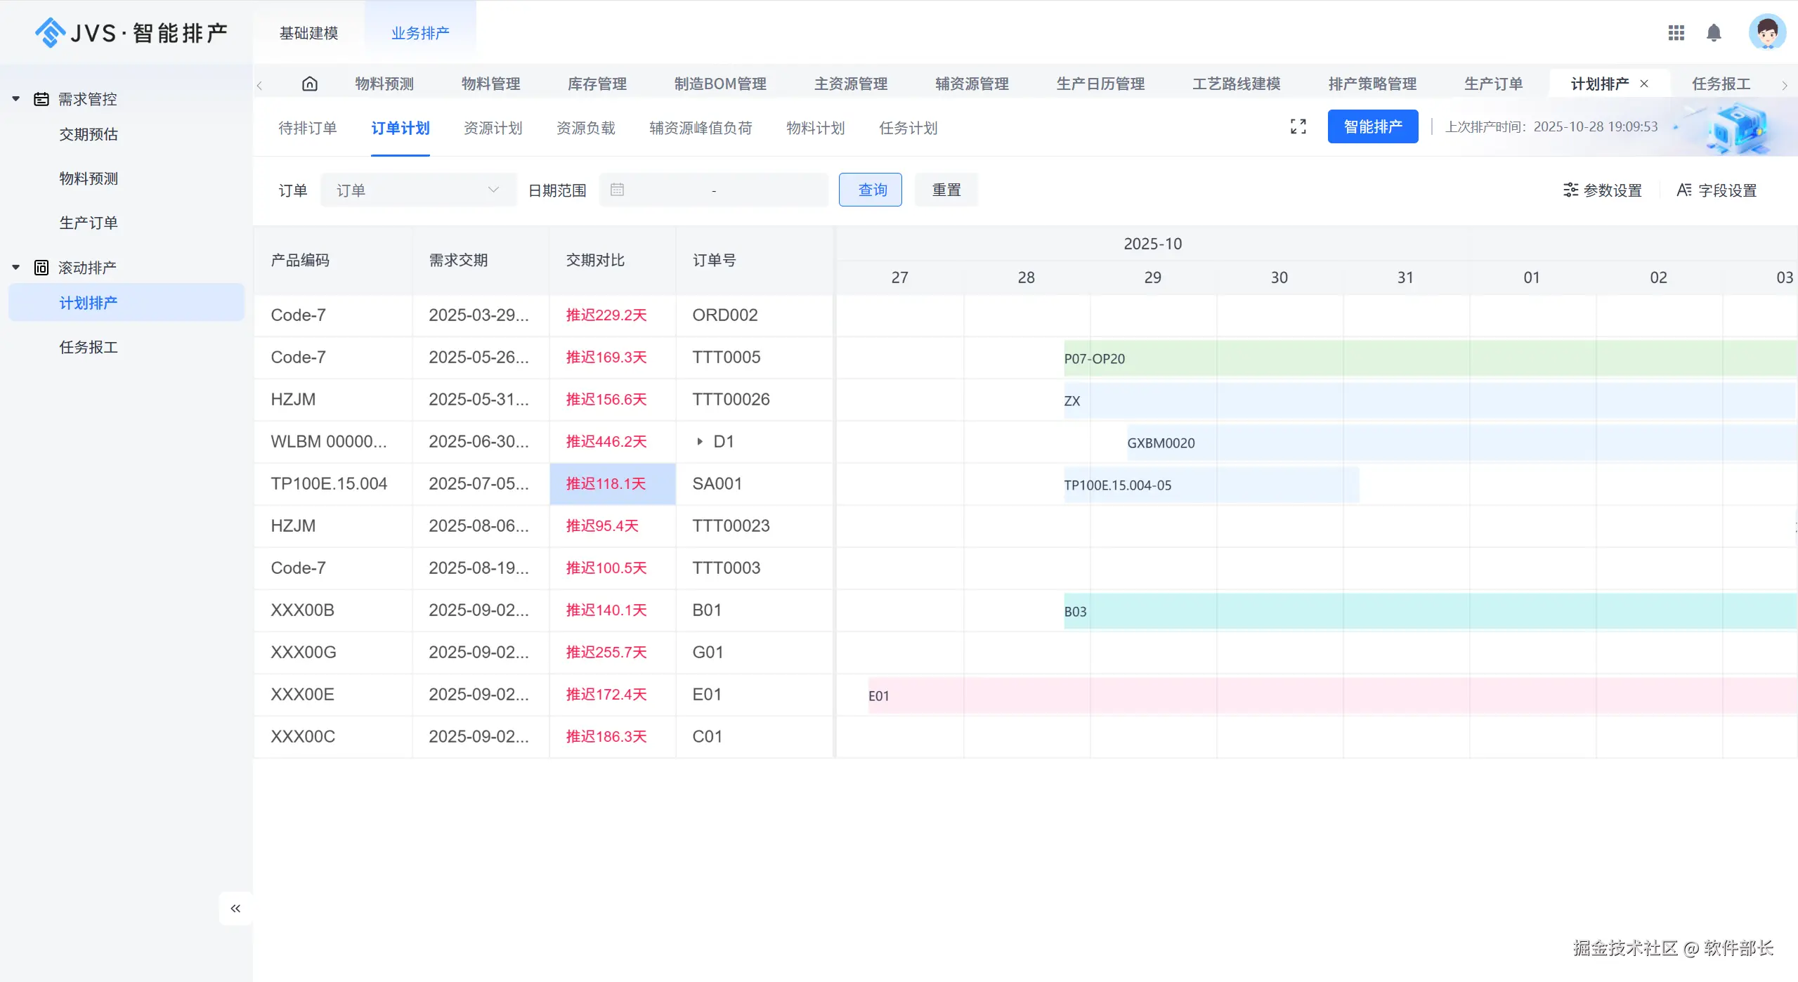Collapse the 滚动排产 menu group
The height and width of the screenshot is (982, 1798).
16,268
